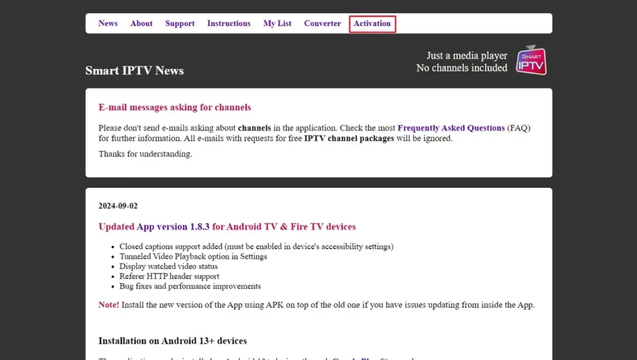Open the News navigation link
This screenshot has width=637, height=360.
click(107, 24)
